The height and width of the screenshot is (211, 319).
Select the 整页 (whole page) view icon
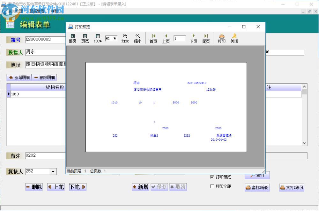point(73,38)
